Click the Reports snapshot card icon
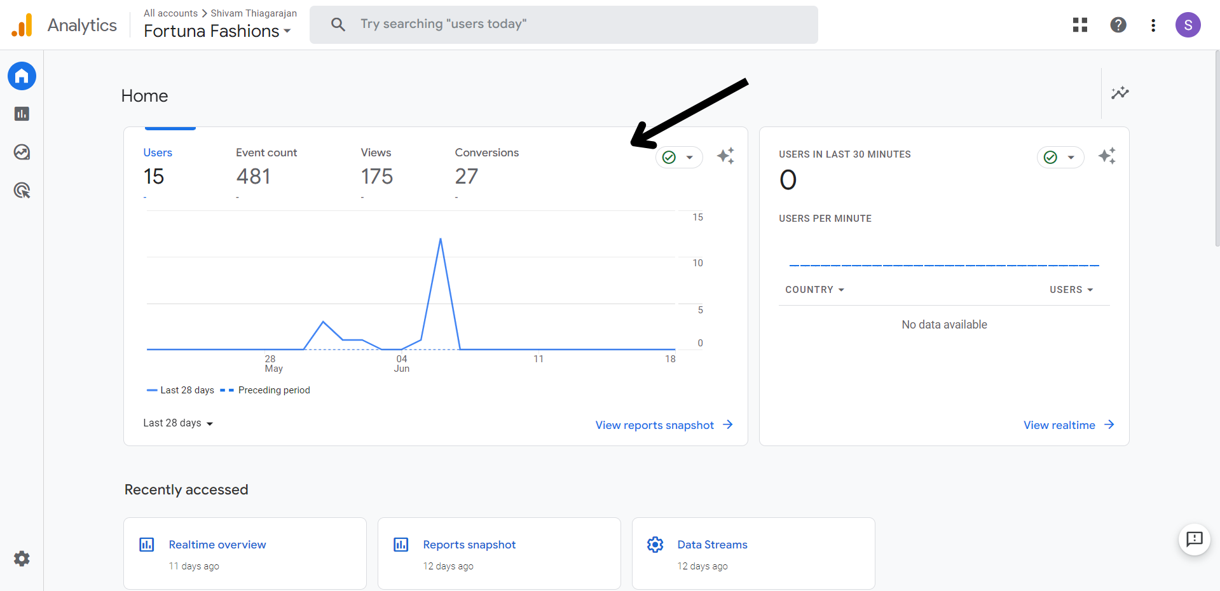This screenshot has width=1220, height=591. [401, 545]
